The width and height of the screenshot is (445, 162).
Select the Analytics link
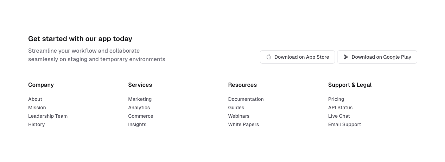pyautogui.click(x=139, y=108)
